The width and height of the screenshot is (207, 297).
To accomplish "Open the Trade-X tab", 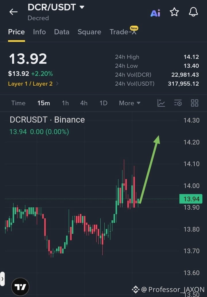I will coord(123,32).
